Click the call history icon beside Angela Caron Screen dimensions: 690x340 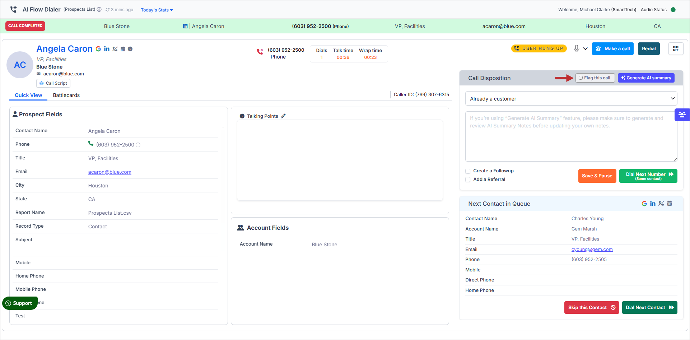(x=115, y=49)
